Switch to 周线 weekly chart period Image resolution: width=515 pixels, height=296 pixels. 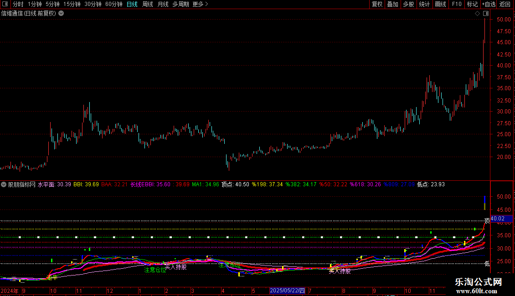coord(147,5)
